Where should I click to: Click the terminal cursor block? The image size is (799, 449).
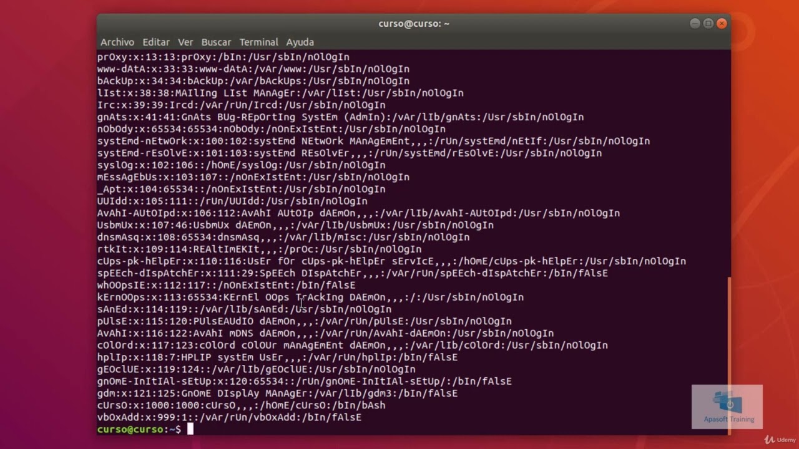click(190, 430)
